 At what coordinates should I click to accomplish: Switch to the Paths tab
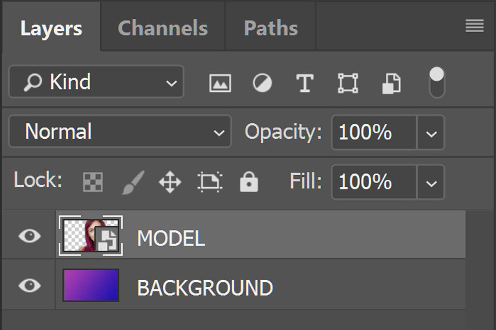[271, 28]
